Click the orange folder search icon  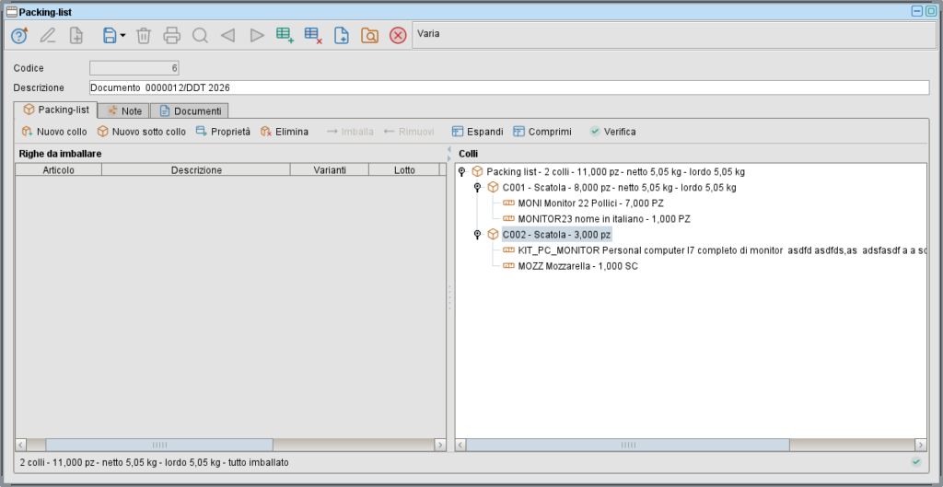pyautogui.click(x=370, y=36)
